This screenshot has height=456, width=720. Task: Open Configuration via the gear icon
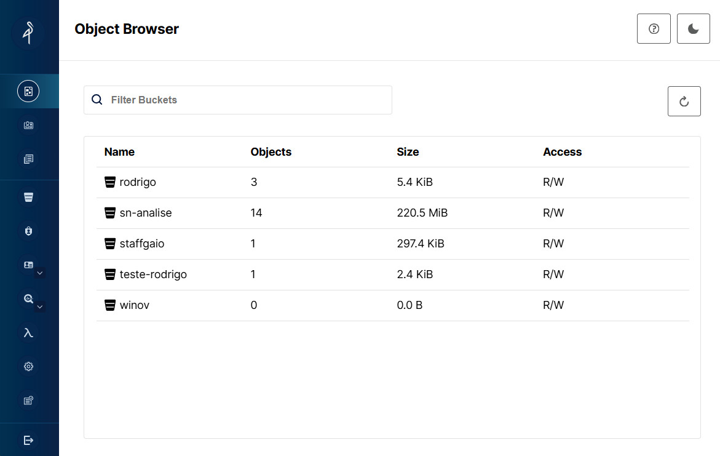pyautogui.click(x=28, y=367)
